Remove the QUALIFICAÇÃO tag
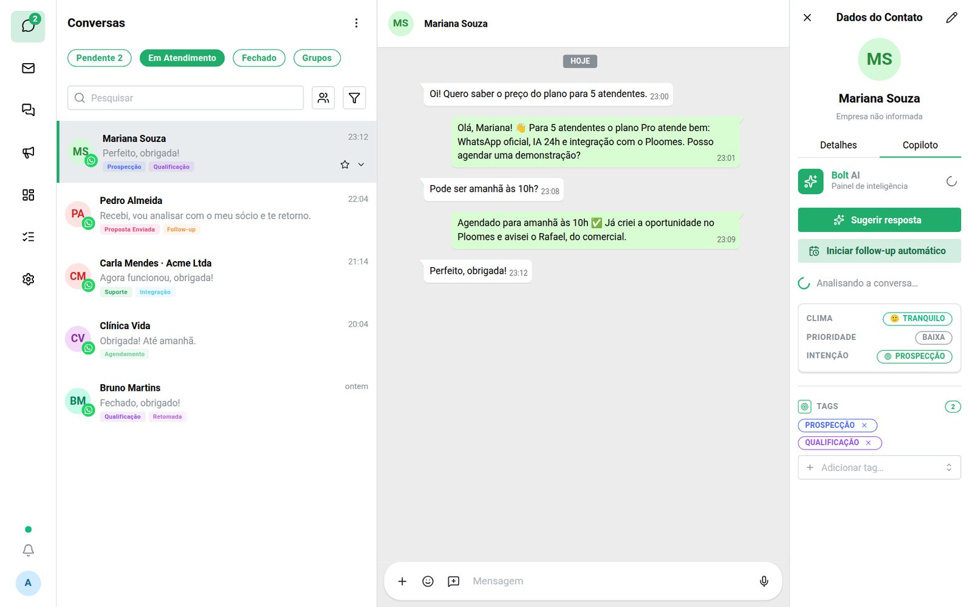This screenshot has width=972, height=607. point(868,443)
